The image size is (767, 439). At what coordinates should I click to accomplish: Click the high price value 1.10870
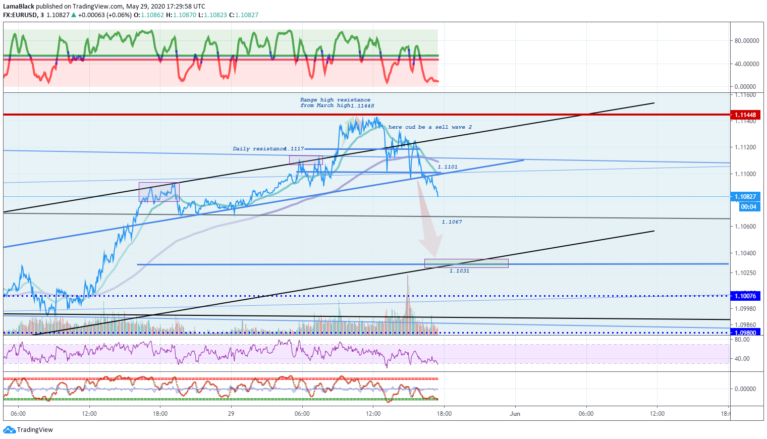185,15
